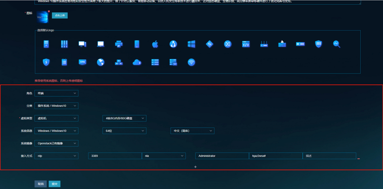383x189 pixels.
Task: Click the port field containing 3389
Action: (x=115, y=156)
